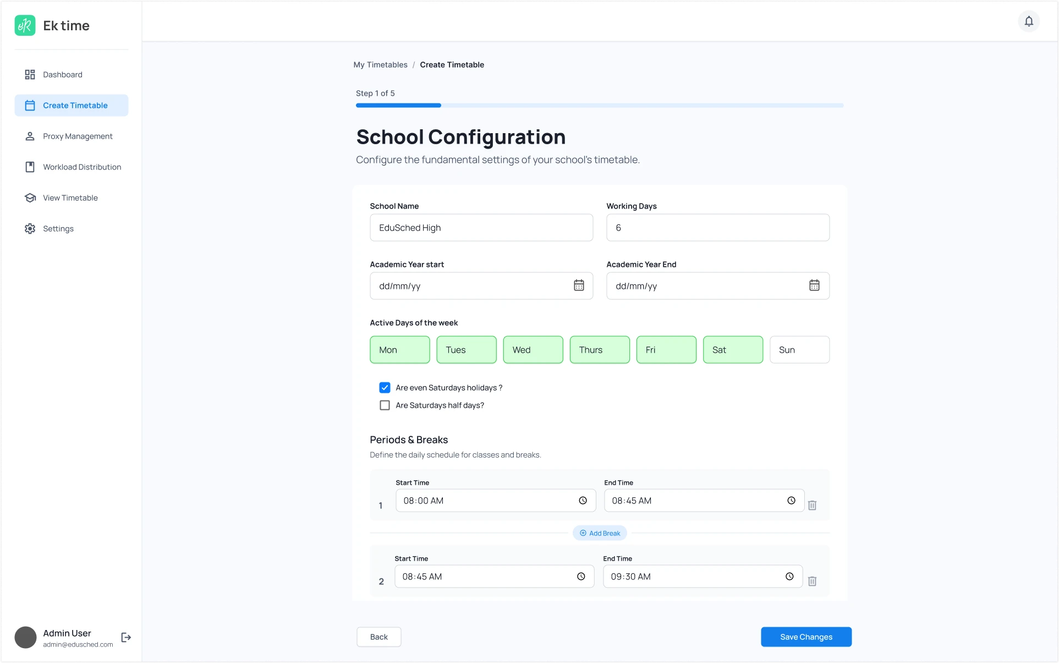Open the notifications bell
This screenshot has height=663, width=1059.
point(1029,21)
